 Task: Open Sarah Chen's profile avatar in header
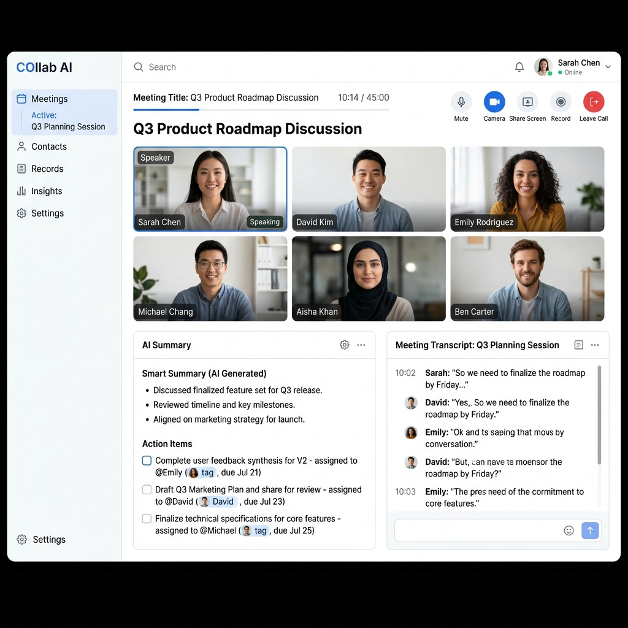543,66
